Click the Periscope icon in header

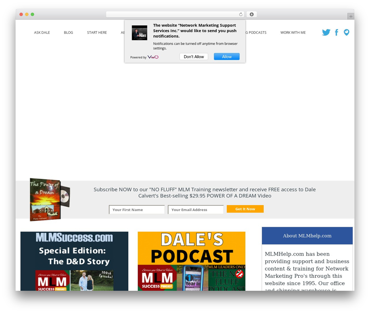pos(346,32)
